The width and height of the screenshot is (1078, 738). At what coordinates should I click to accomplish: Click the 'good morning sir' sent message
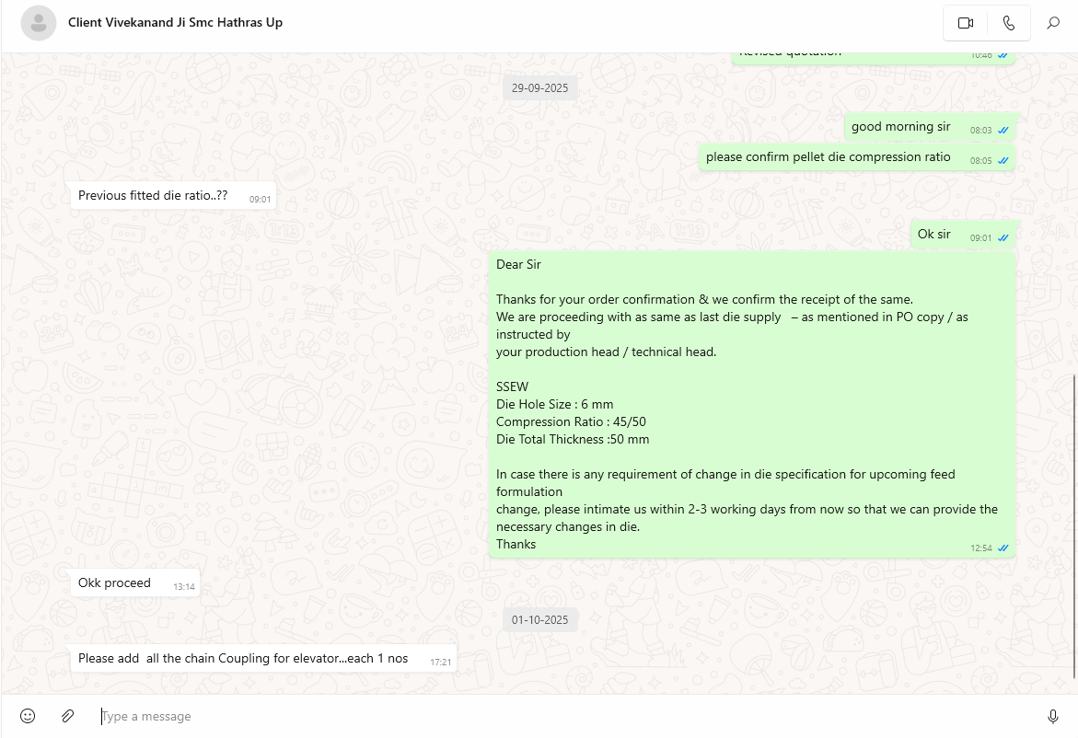900,127
